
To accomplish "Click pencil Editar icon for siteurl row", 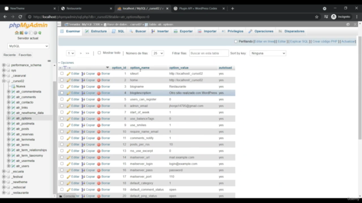I will pos(68,74).
